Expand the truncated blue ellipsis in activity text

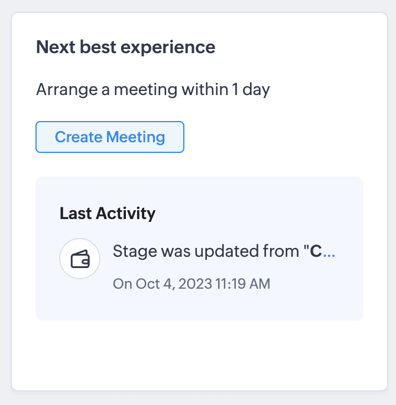[x=329, y=252]
